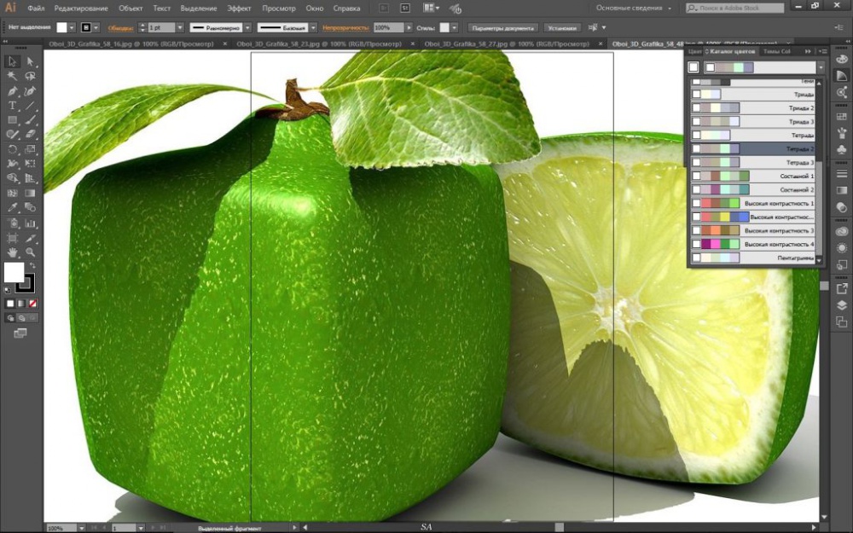The image size is (853, 533).
Task: Select the Rotate tool
Action: pyautogui.click(x=13, y=149)
